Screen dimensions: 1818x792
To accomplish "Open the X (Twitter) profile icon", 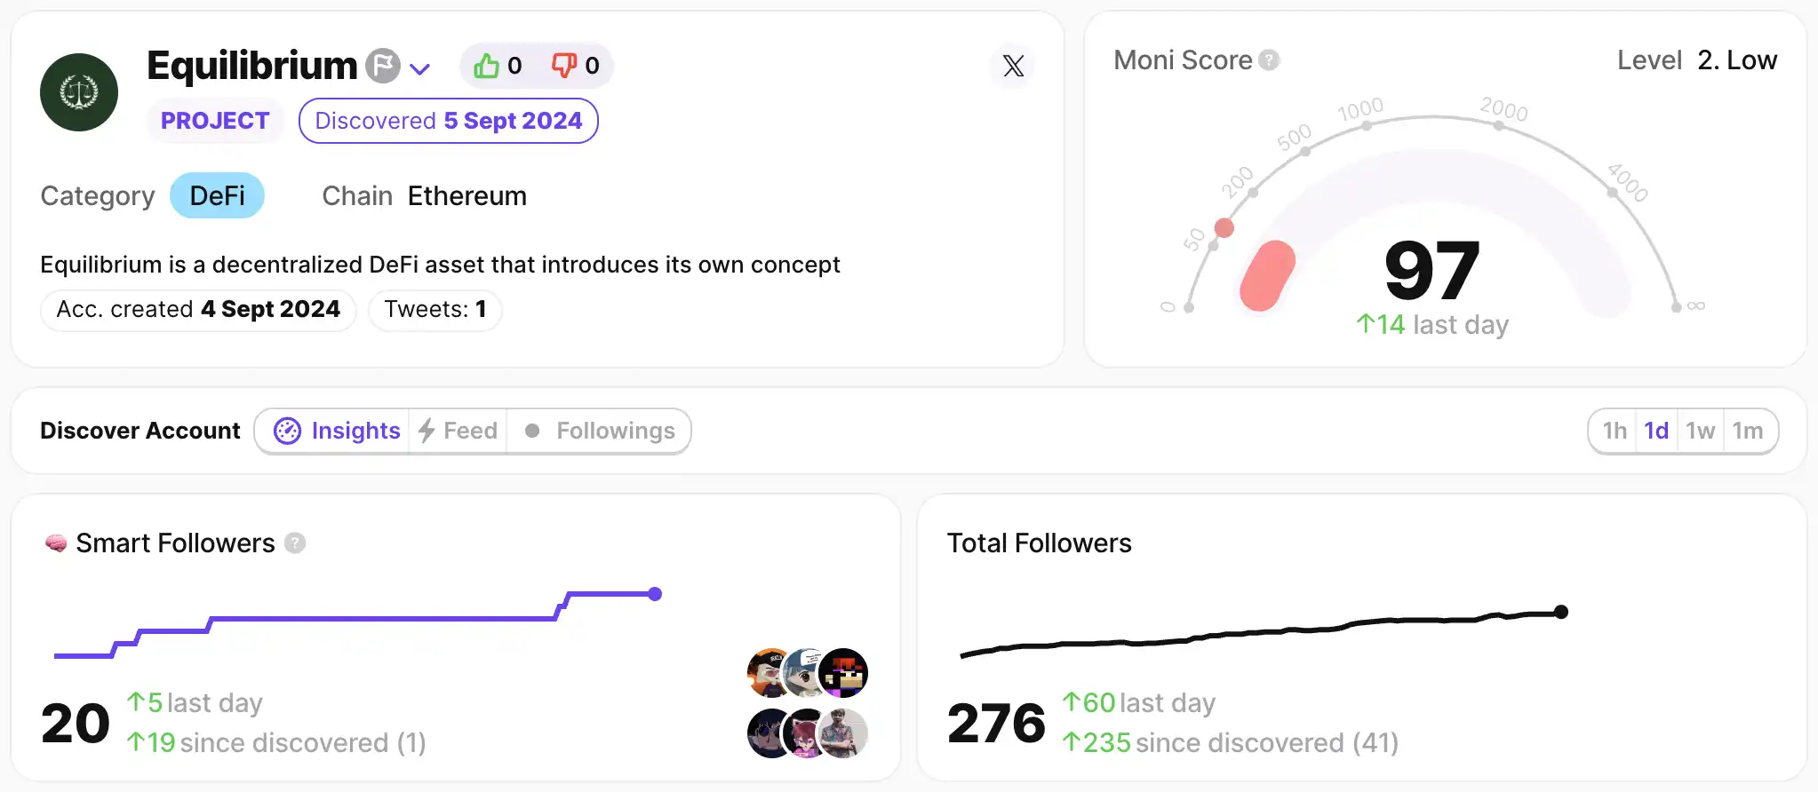I will click(x=1013, y=66).
